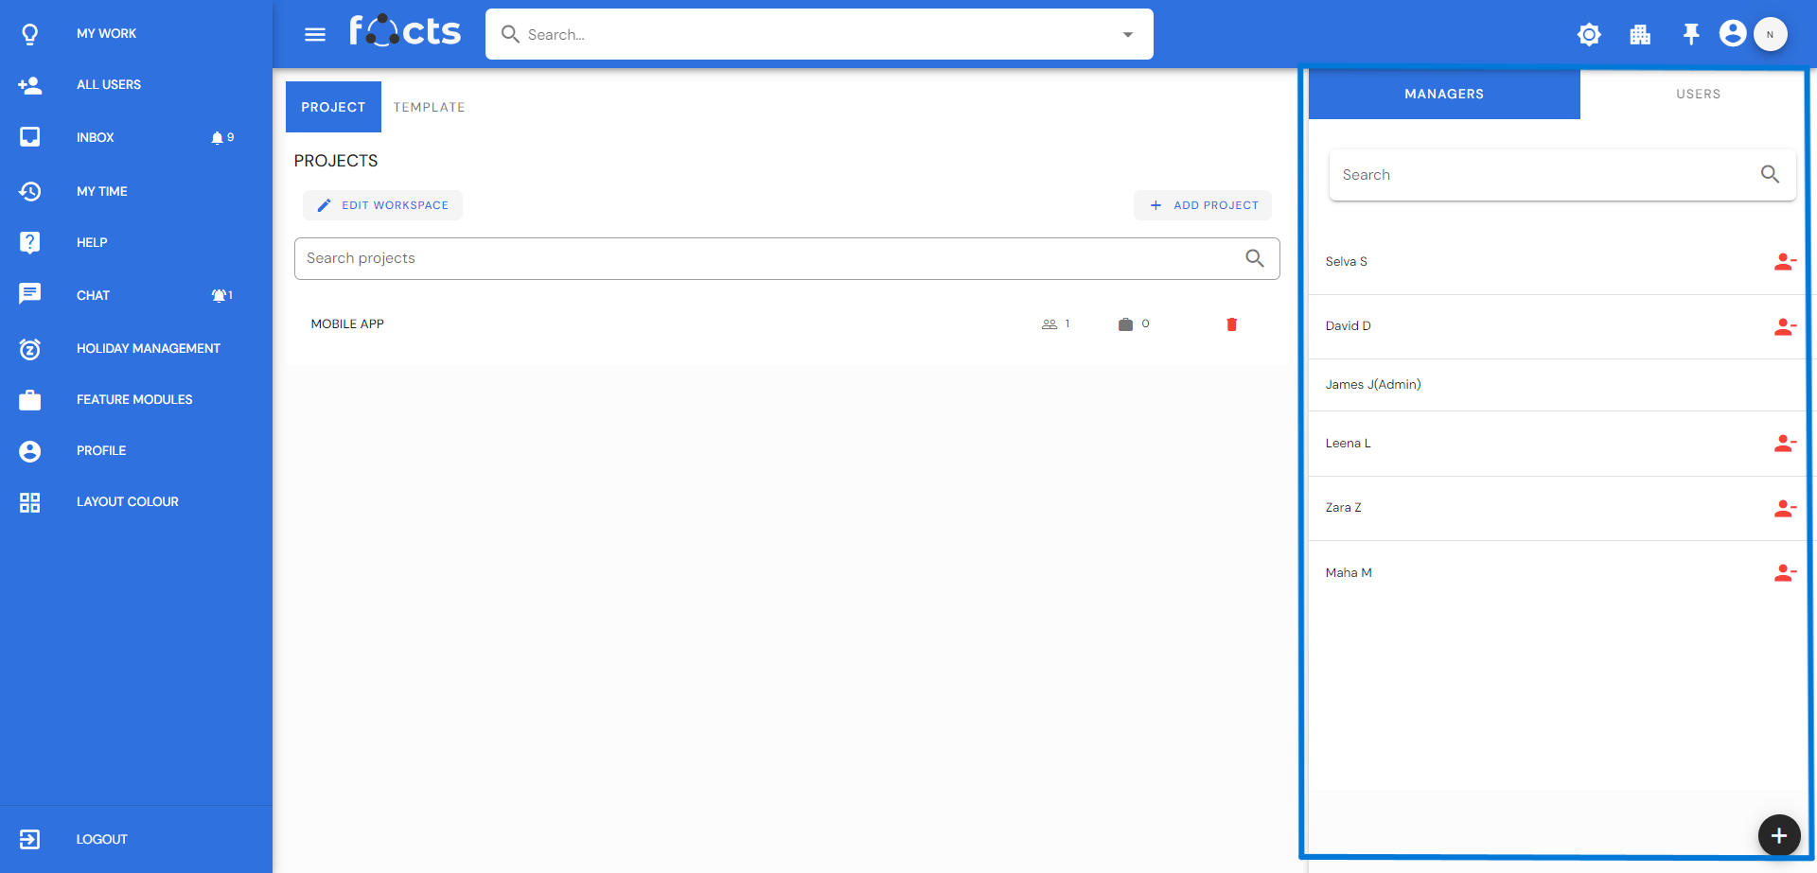Remove Zara Z from managers
Image resolution: width=1817 pixels, height=873 pixels.
1784,508
